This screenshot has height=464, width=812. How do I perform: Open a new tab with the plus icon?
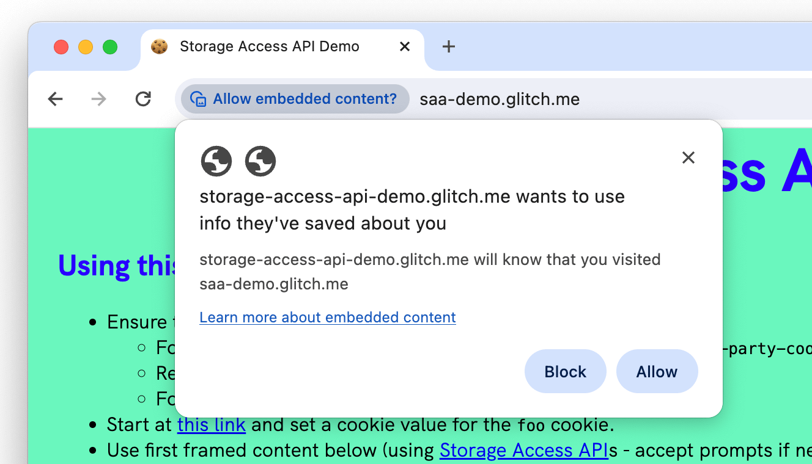(449, 46)
